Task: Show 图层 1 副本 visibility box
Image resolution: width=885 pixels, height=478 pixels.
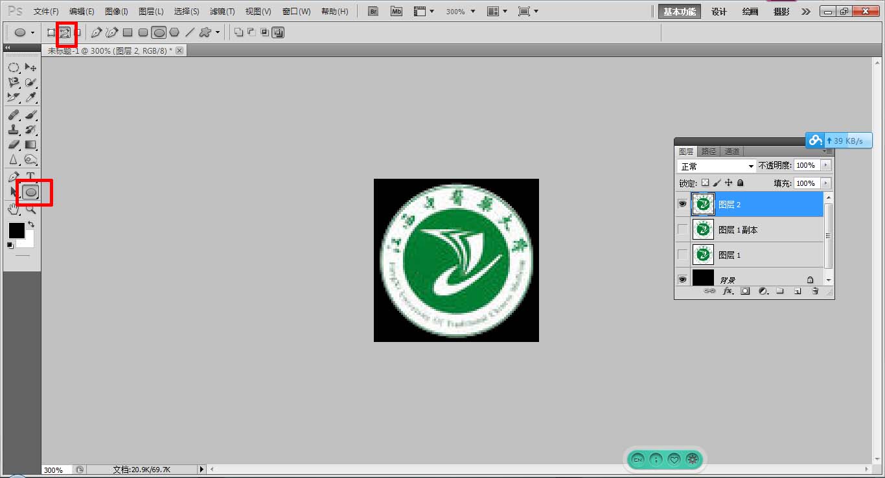Action: click(682, 229)
